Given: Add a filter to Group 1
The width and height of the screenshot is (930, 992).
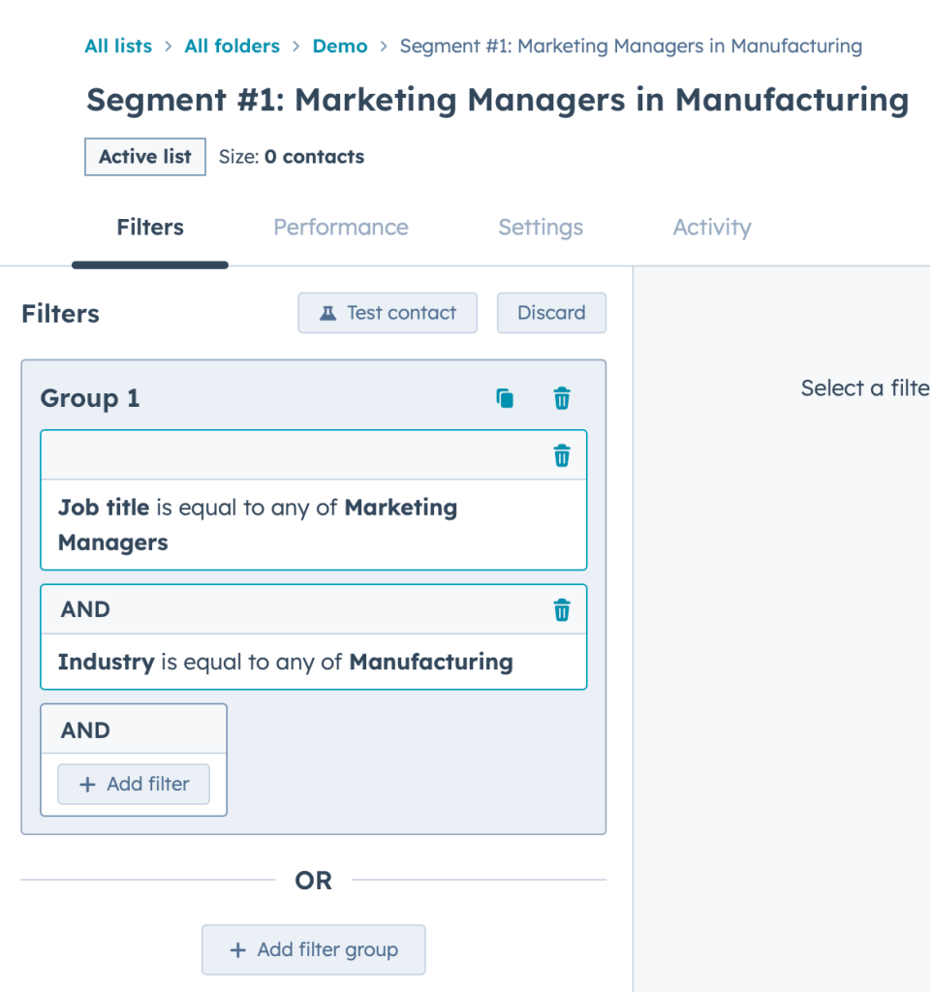Looking at the screenshot, I should point(134,784).
